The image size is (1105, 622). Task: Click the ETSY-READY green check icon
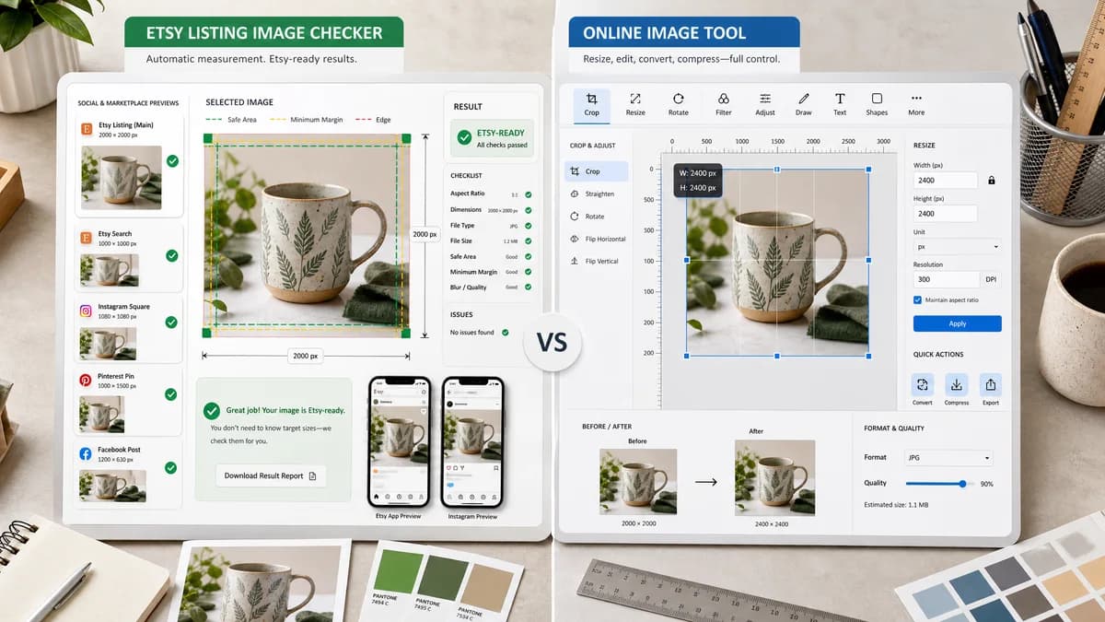[x=465, y=138]
